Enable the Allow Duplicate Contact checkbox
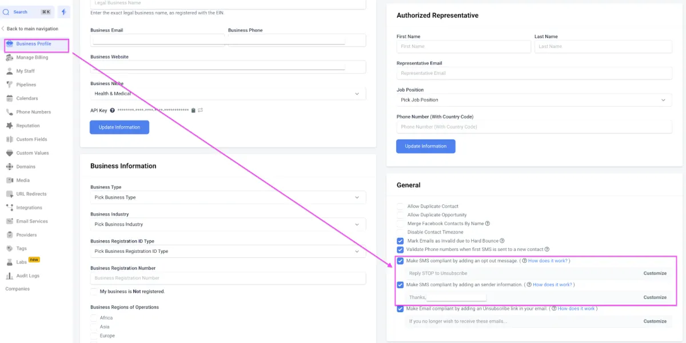 click(400, 206)
